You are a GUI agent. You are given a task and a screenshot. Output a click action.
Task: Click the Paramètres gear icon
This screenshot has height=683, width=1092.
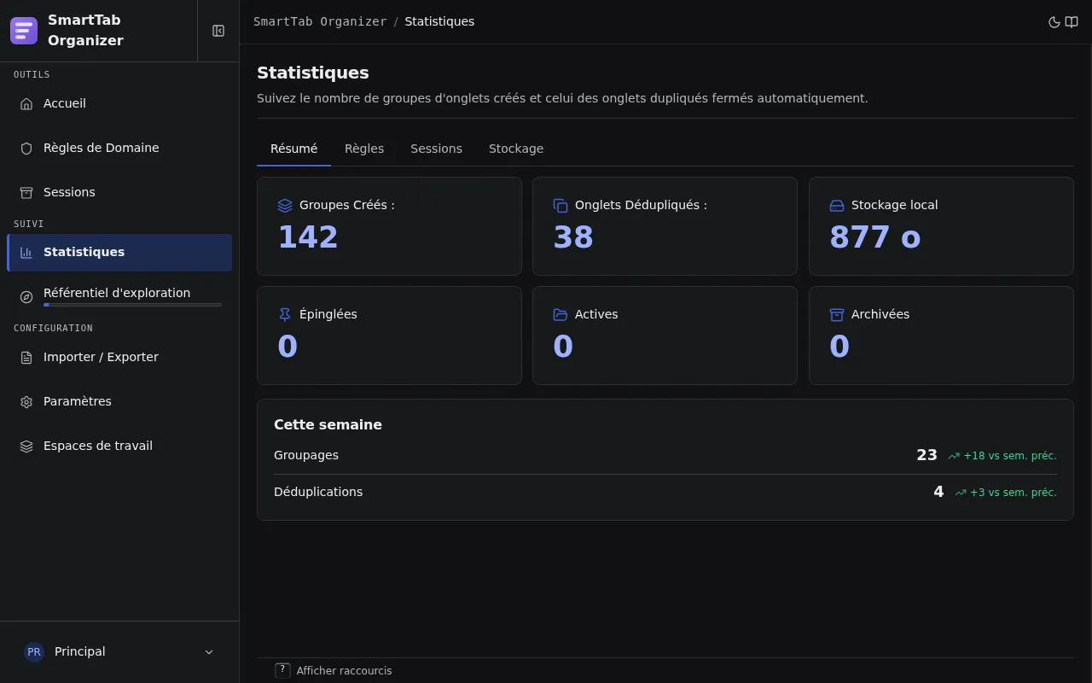(x=26, y=401)
